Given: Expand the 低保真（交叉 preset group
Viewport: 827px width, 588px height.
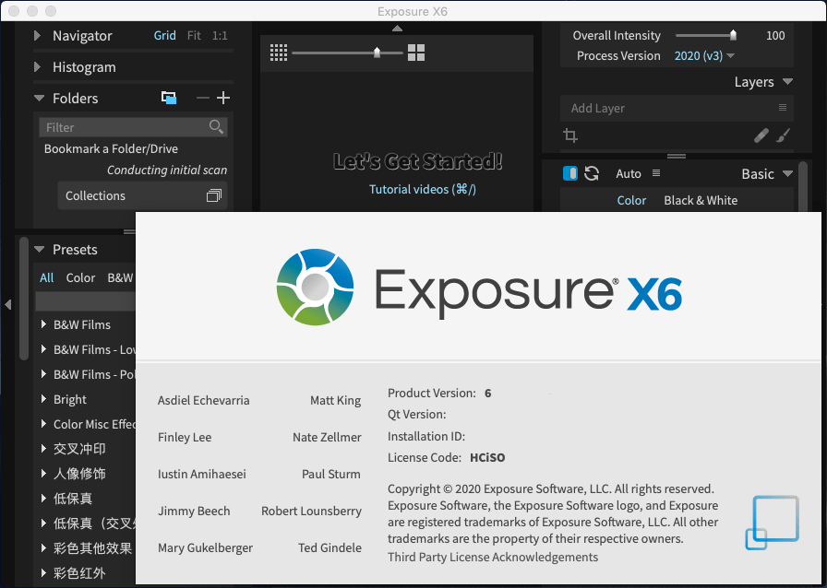Looking at the screenshot, I should click(44, 523).
